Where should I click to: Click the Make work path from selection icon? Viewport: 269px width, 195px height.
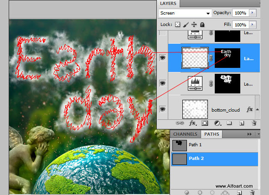tap(225, 193)
